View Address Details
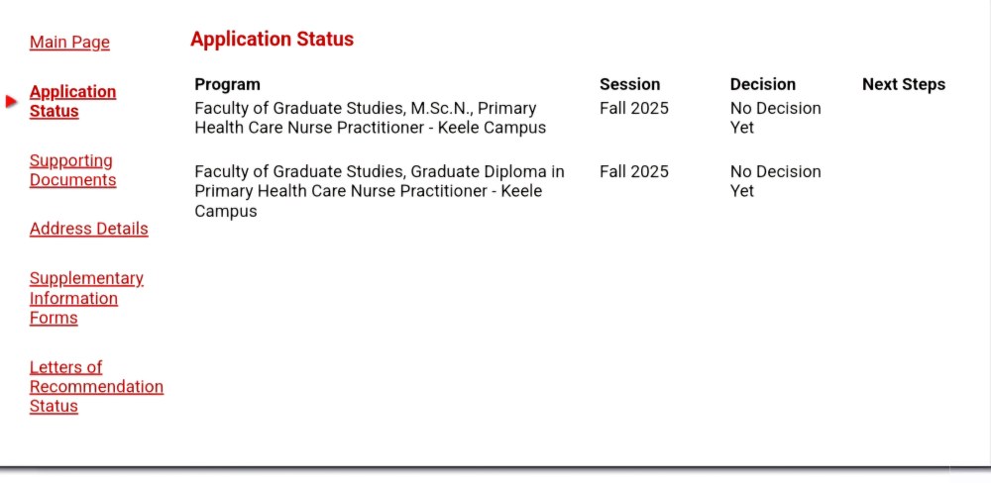991x483 pixels. (x=88, y=229)
